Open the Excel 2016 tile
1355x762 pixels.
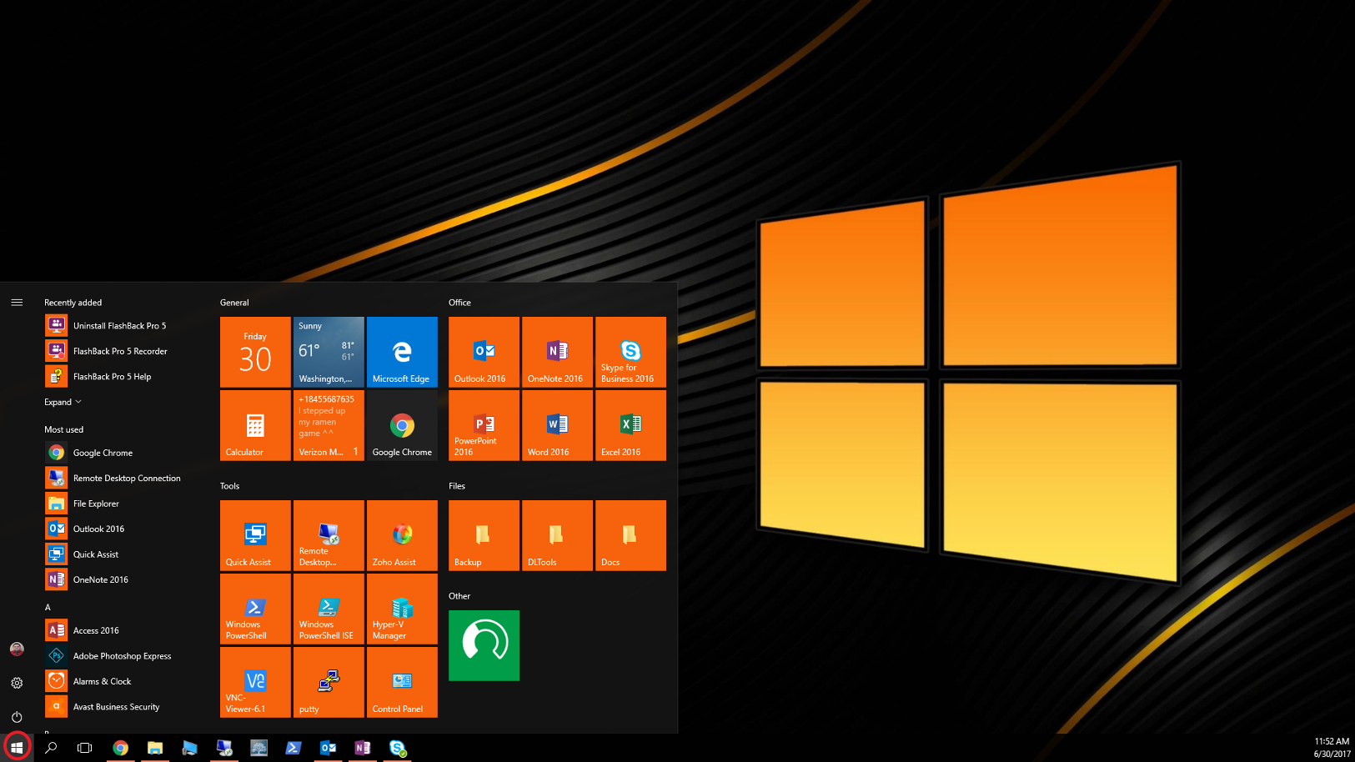tap(630, 425)
